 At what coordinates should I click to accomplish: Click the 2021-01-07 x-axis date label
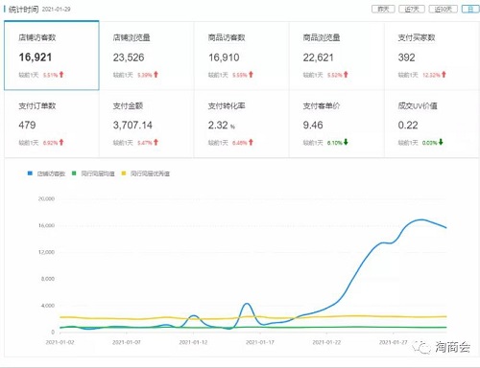pyautogui.click(x=127, y=342)
